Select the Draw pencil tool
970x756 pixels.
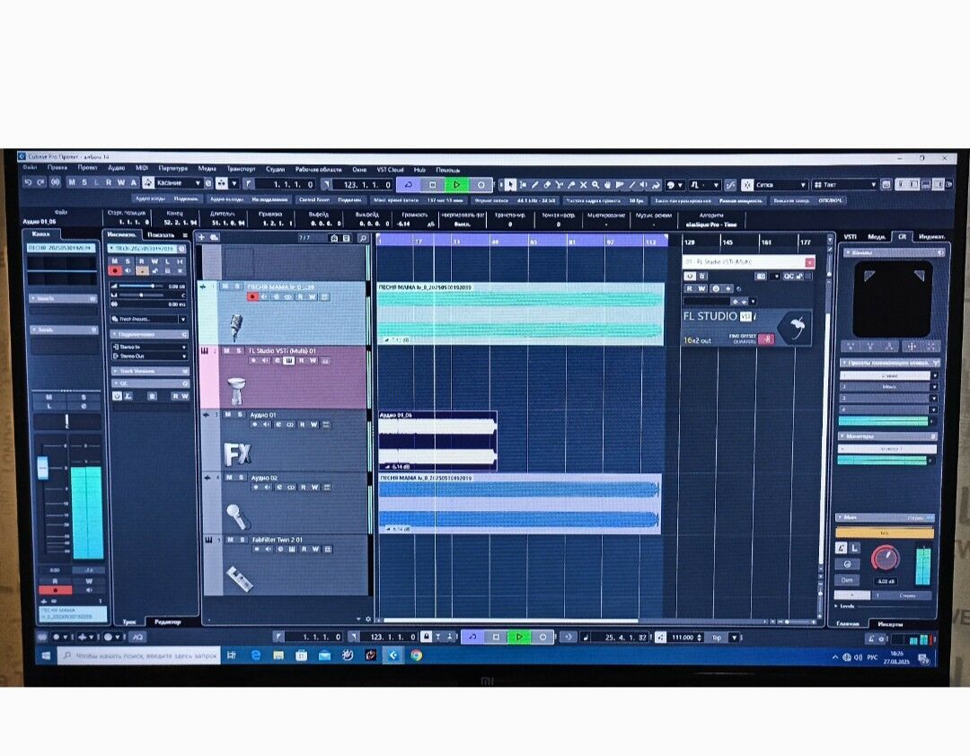point(535,185)
